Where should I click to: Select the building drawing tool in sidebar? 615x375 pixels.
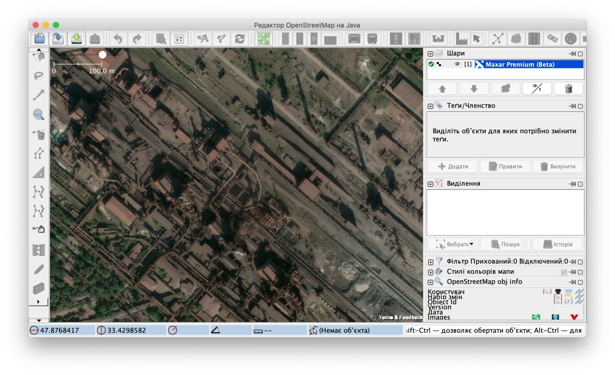[38, 288]
